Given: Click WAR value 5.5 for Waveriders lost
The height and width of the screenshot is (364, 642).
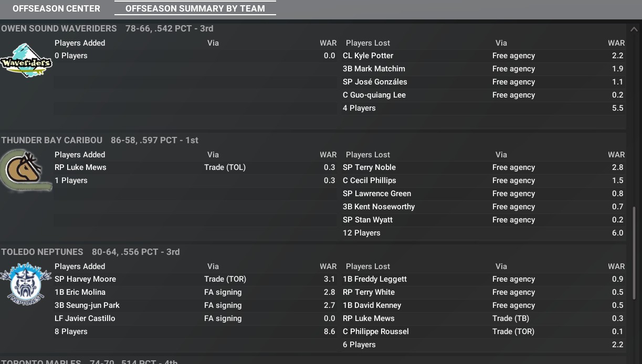Looking at the screenshot, I should tap(617, 108).
